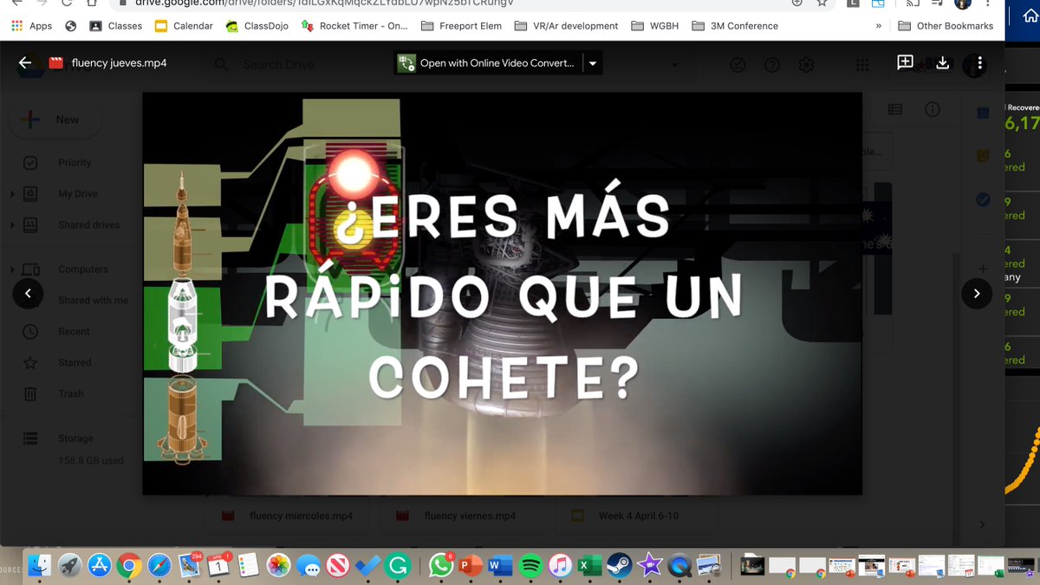Viewport: 1040px width, 585px height.
Task: Open the WGBH bookmark folder
Action: (x=655, y=26)
